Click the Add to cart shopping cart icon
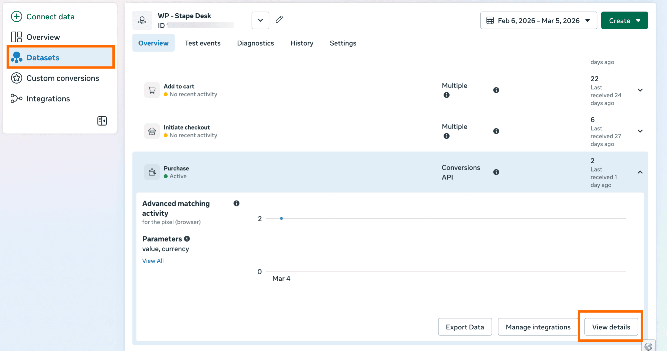Viewport: 667px width, 351px height. tap(152, 90)
